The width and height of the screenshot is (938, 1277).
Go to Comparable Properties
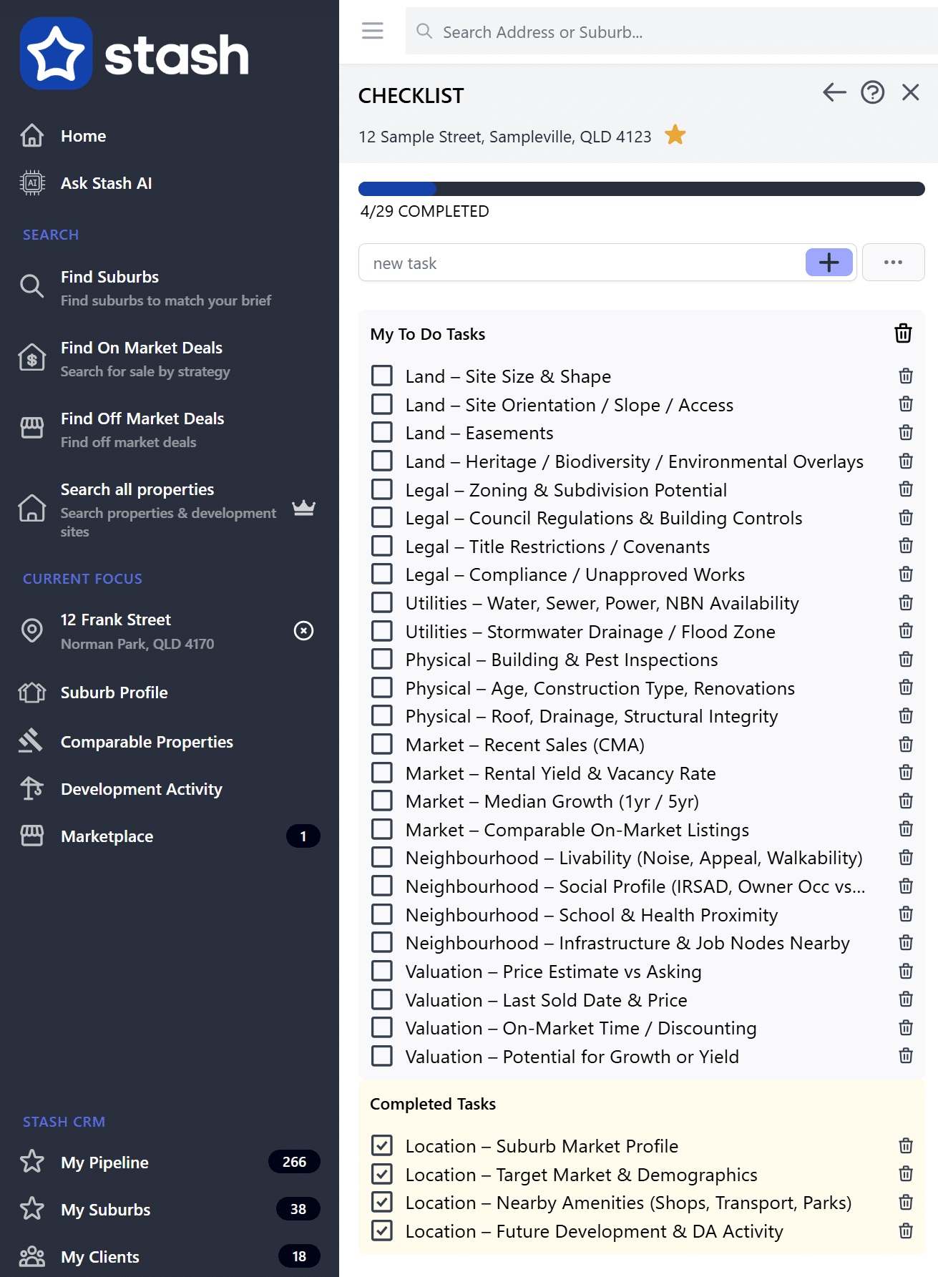coord(147,742)
